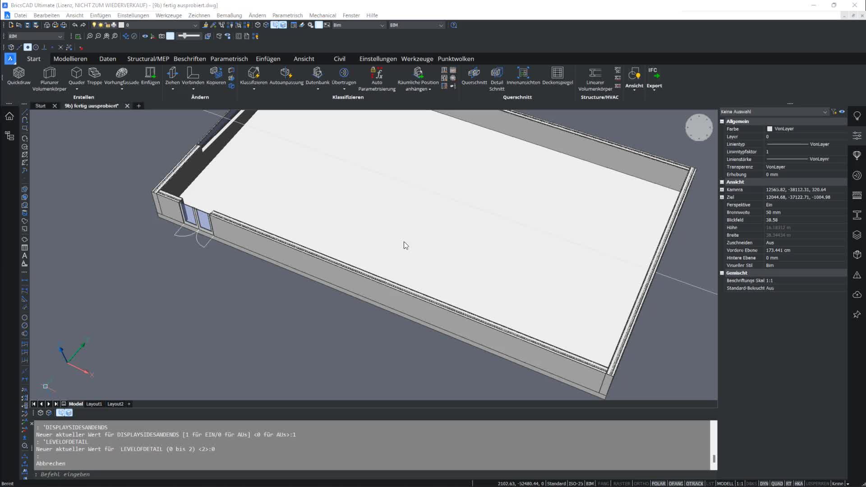Toggle QUAD cursor menu
The width and height of the screenshot is (866, 487).
tap(777, 483)
